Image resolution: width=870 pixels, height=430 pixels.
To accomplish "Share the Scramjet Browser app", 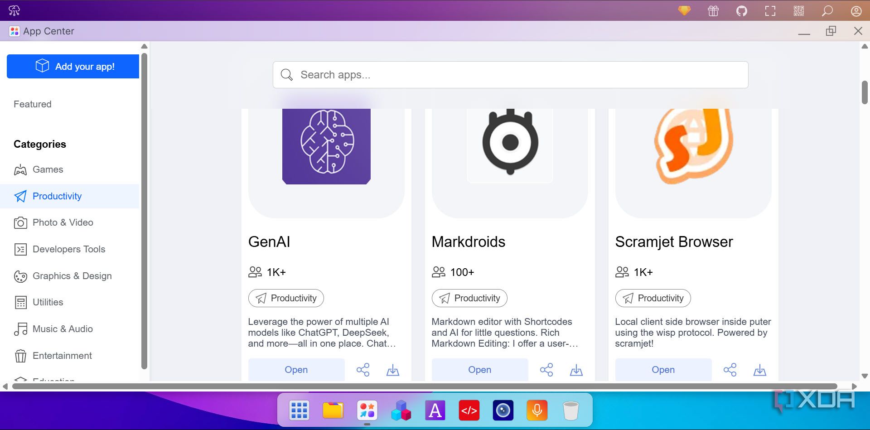I will pyautogui.click(x=730, y=370).
